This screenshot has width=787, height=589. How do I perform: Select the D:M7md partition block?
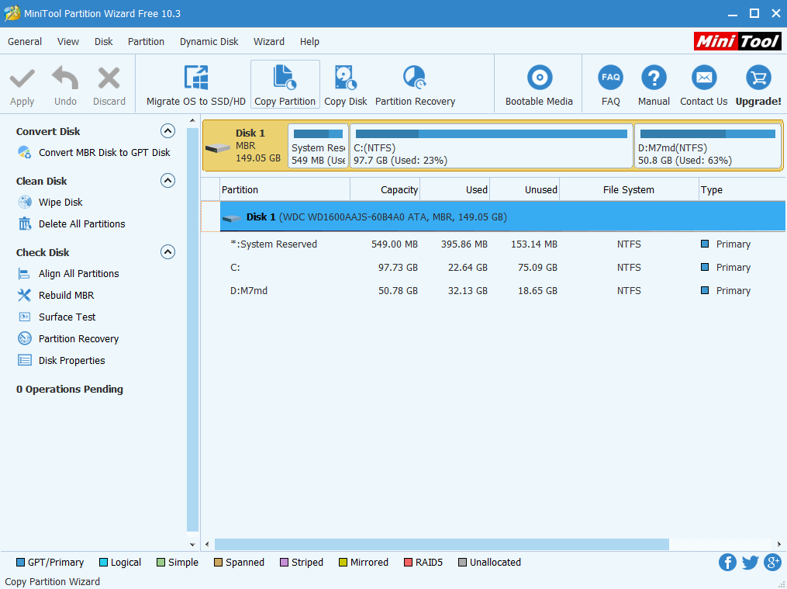pyautogui.click(x=706, y=146)
